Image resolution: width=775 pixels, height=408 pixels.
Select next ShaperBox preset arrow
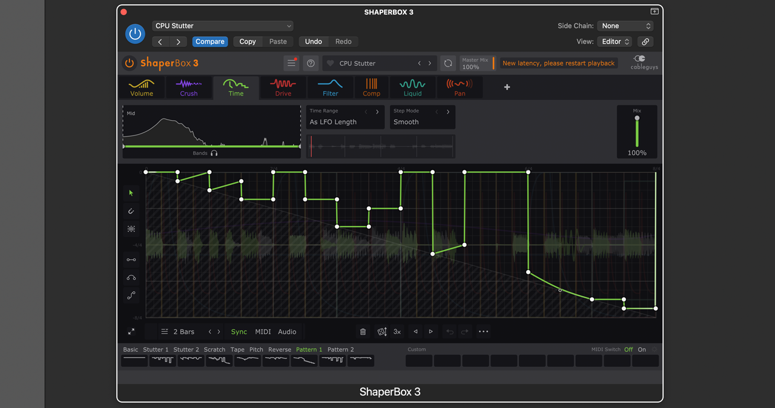point(430,63)
